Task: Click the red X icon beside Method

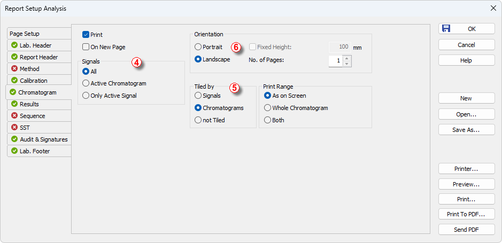Action: [x=14, y=69]
